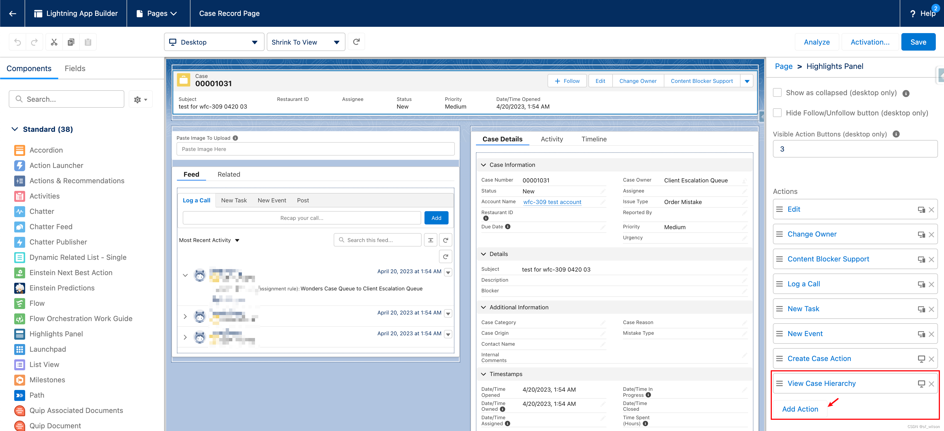
Task: Select Actions & Recommendations component
Action: click(x=77, y=181)
